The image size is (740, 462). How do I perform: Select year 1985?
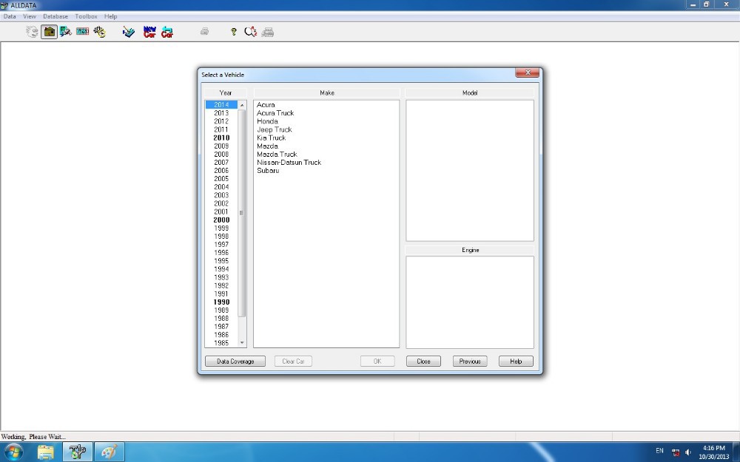221,343
